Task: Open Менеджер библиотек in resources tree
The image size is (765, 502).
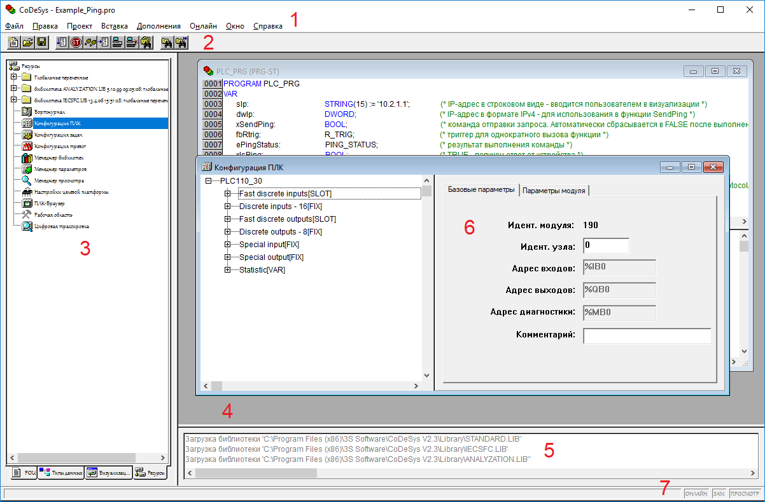Action: pyautogui.click(x=59, y=158)
